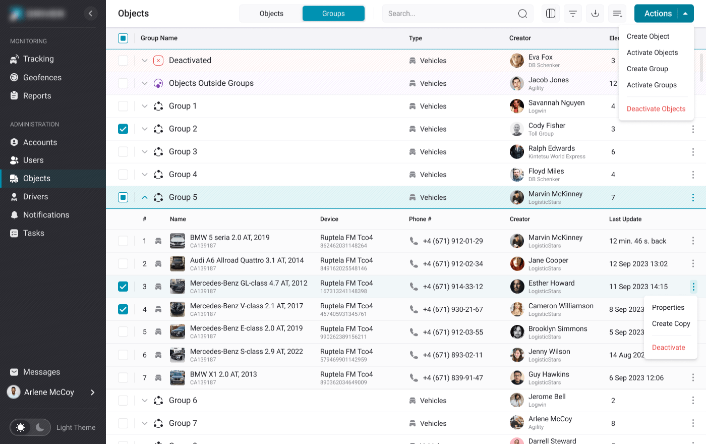Click the BMW X1 vehicle thumbnail
706x444 pixels.
[178, 378]
